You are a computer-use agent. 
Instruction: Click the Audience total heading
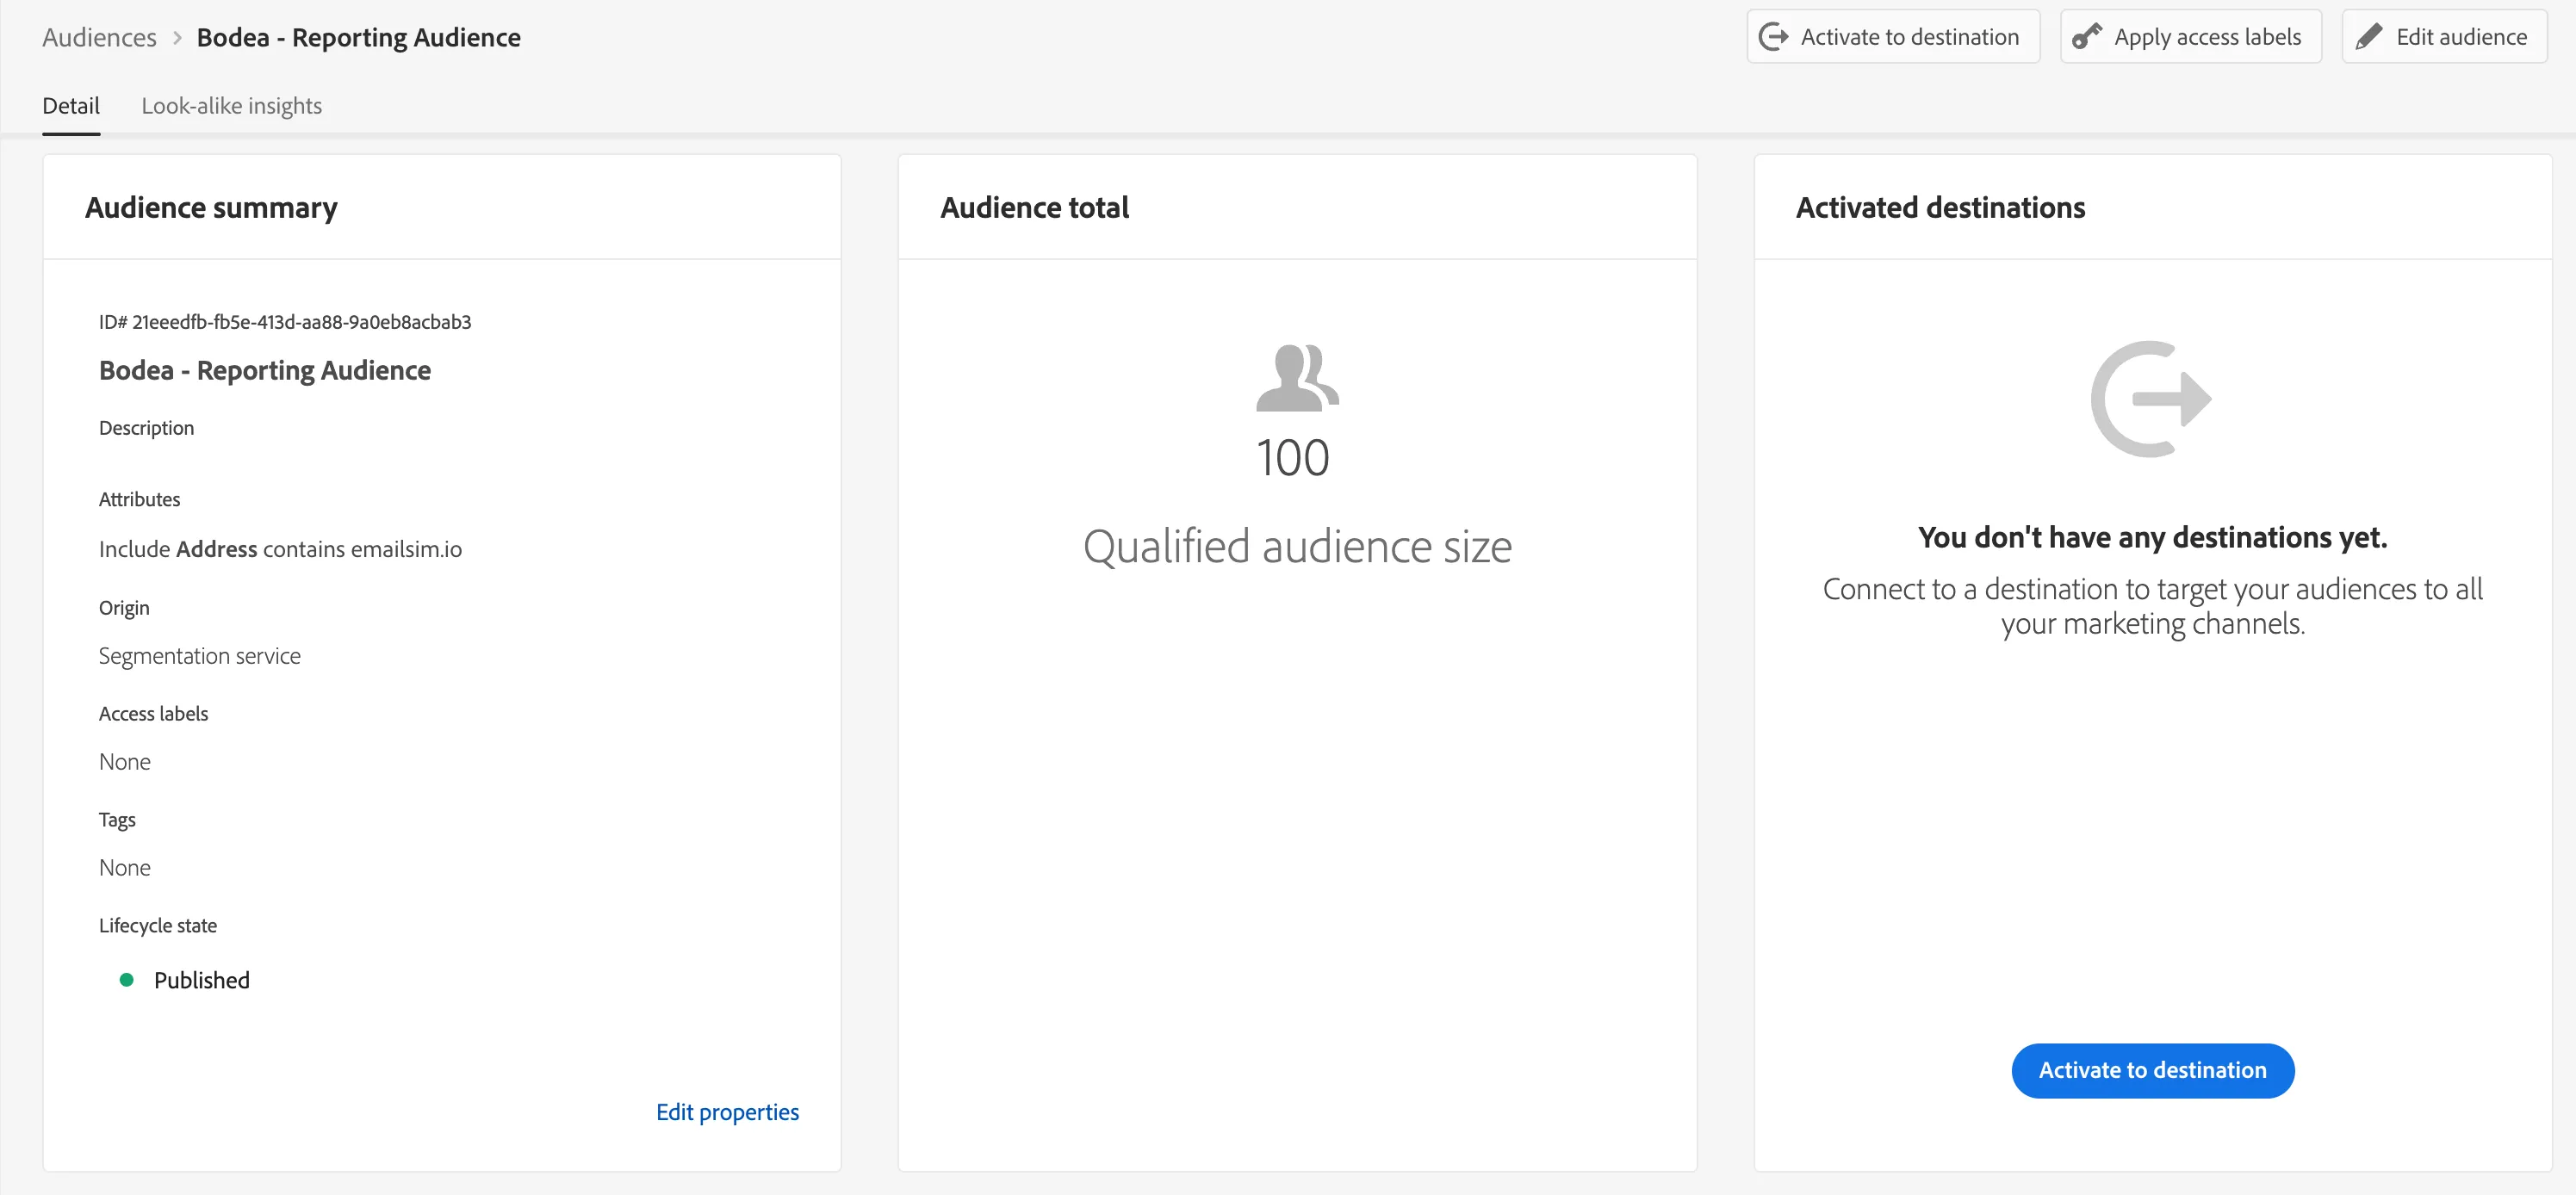click(1034, 208)
